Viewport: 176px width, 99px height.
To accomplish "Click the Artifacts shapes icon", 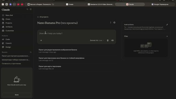I will (x=3, y=27).
